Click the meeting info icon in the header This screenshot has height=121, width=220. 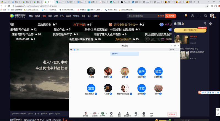pos(71,50)
